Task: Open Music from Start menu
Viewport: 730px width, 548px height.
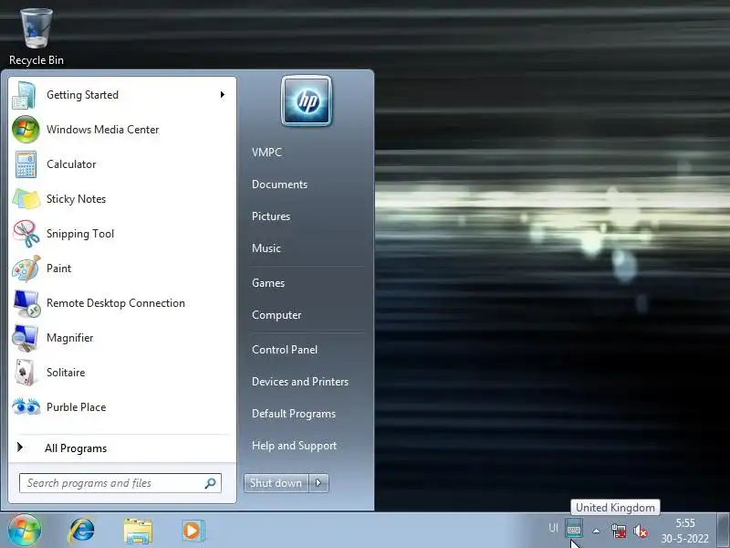Action: click(266, 248)
